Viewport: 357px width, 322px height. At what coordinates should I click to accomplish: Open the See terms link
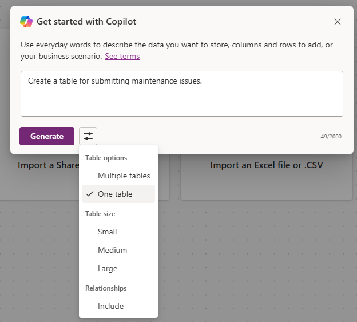click(x=122, y=56)
